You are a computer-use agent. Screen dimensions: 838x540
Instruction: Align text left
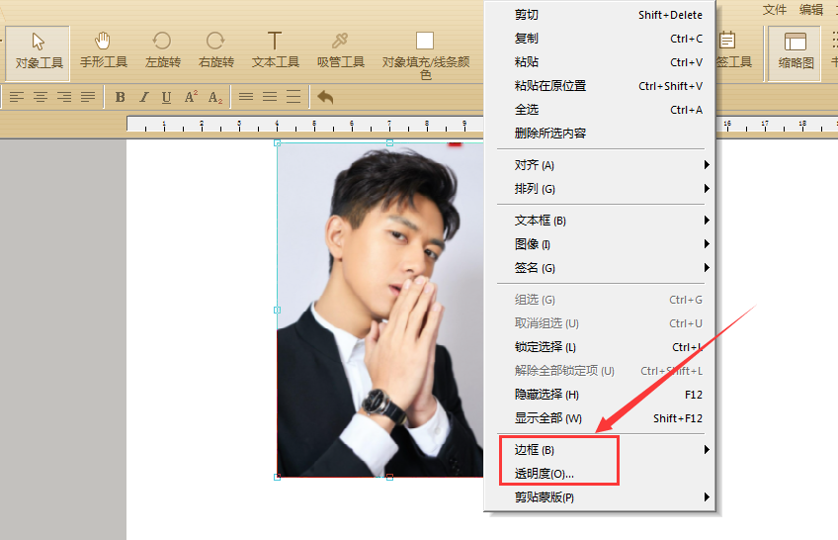click(x=17, y=97)
